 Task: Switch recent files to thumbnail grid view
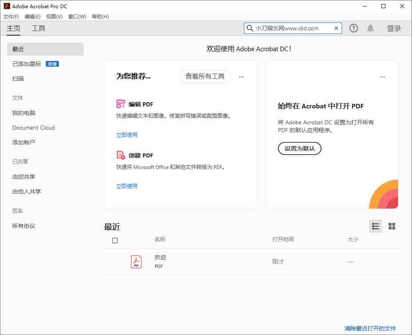[392, 226]
